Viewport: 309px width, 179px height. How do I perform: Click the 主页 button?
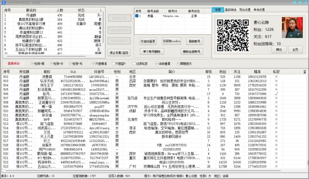point(295,50)
